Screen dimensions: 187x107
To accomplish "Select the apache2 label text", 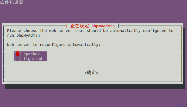I will pos(32,54).
